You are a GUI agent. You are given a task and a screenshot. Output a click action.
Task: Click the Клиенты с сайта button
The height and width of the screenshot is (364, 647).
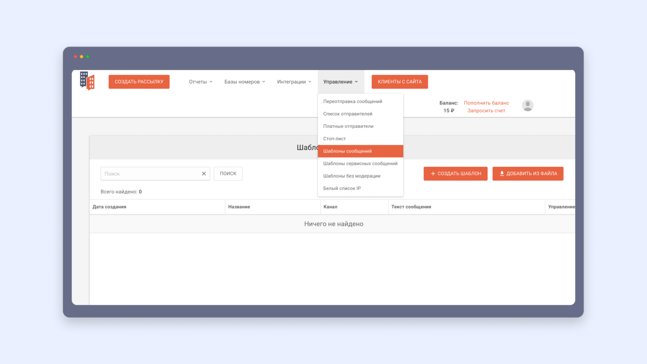pos(399,82)
